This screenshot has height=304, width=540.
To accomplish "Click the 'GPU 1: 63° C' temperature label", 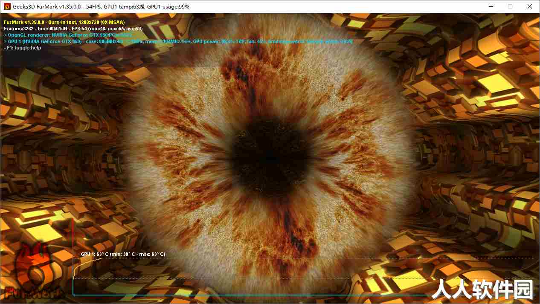I will [x=123, y=254].
